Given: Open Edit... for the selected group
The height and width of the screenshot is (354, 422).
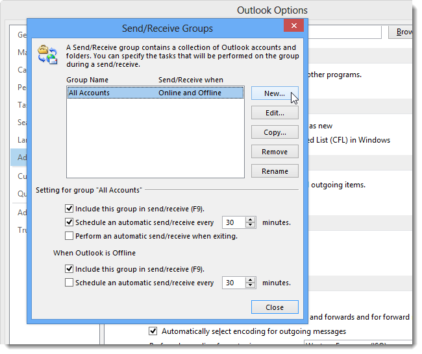Looking at the screenshot, I should (x=275, y=113).
